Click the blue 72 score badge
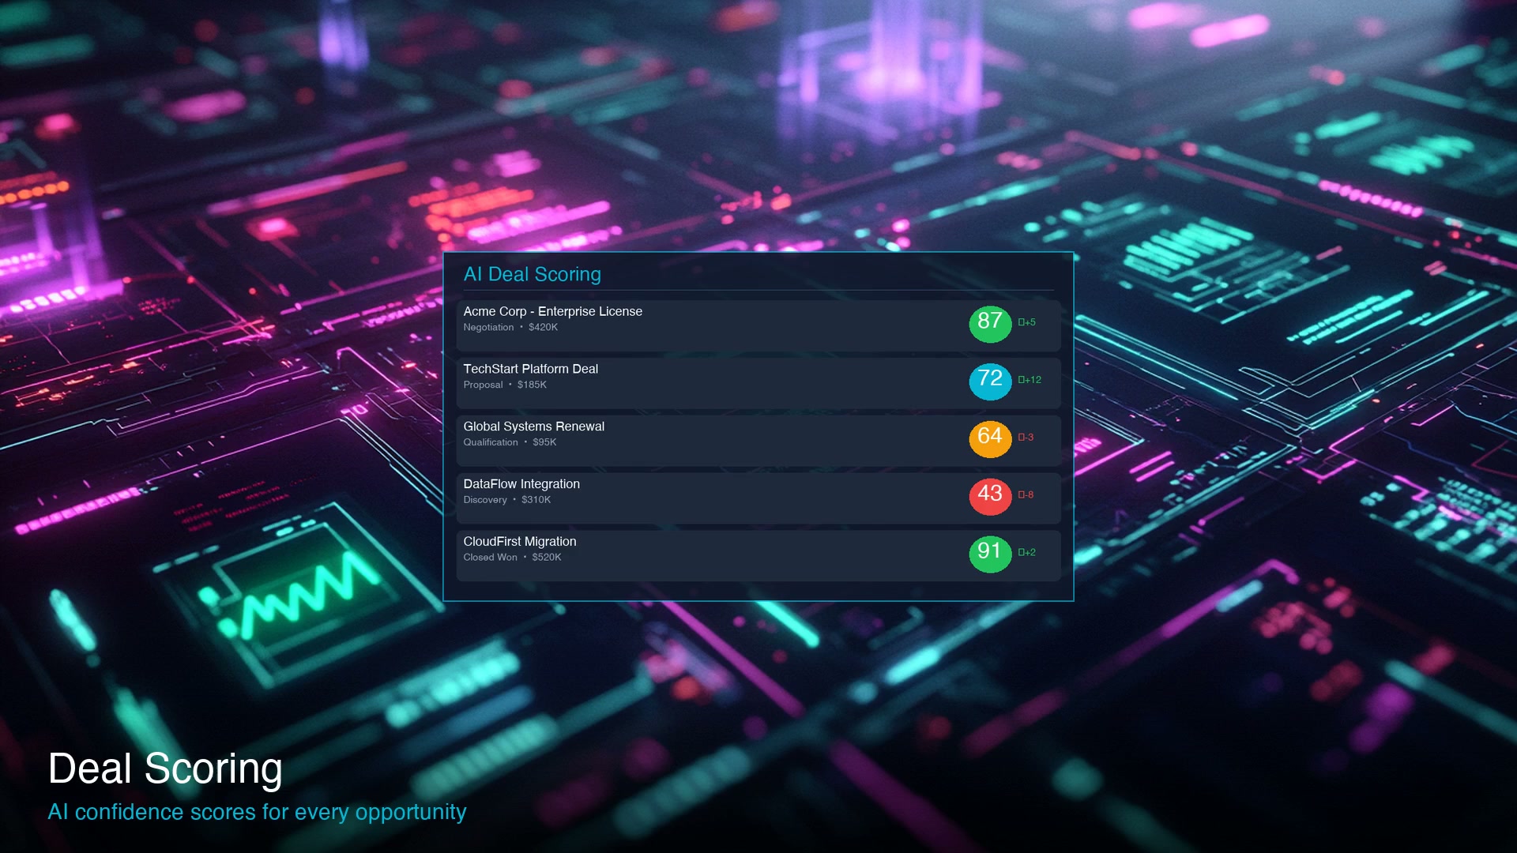This screenshot has width=1517, height=853. (990, 381)
